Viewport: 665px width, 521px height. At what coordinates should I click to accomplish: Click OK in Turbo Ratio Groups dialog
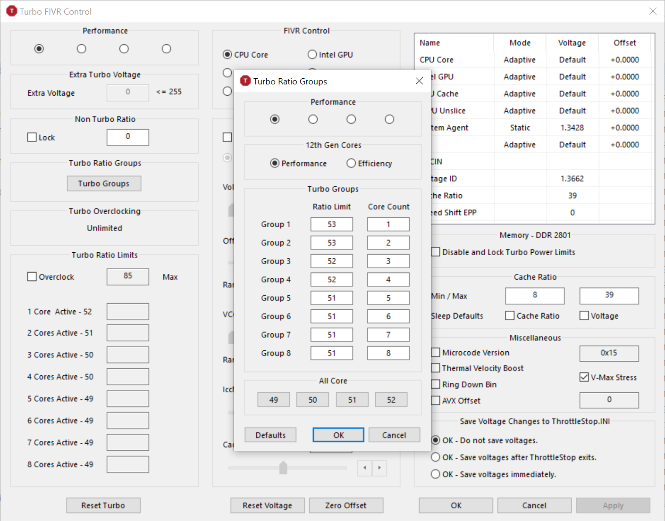click(338, 435)
